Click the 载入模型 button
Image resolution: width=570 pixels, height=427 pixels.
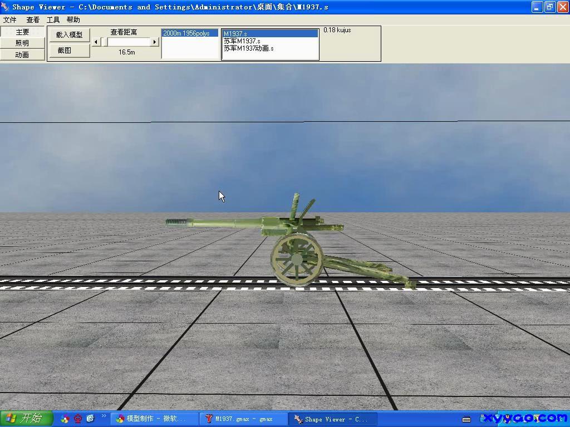coord(69,34)
